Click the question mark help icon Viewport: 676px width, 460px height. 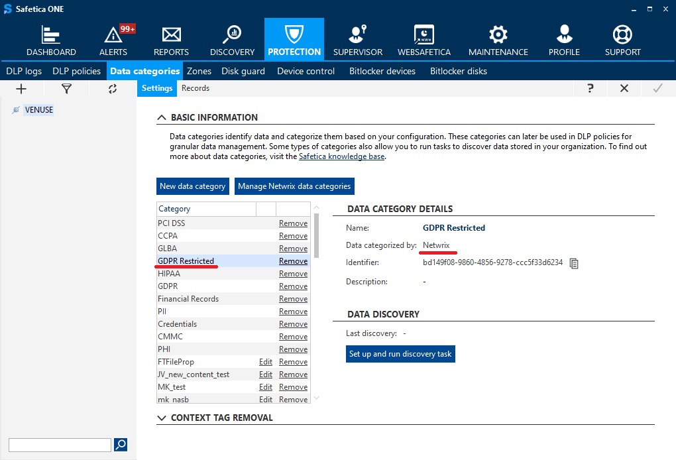(591, 88)
